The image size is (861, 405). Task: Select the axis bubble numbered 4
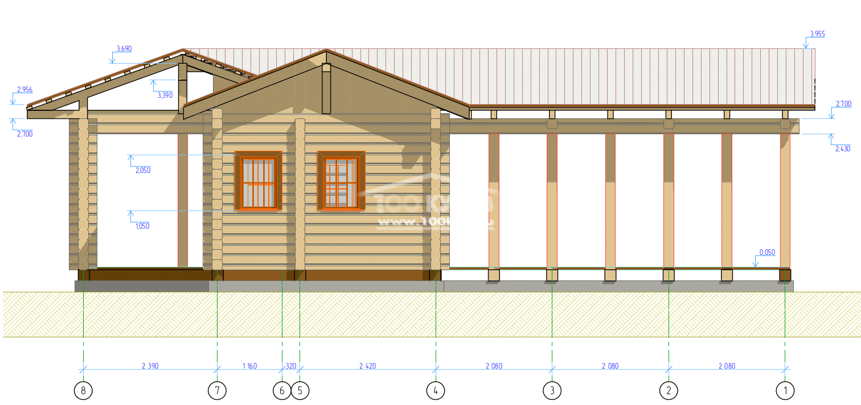(436, 391)
